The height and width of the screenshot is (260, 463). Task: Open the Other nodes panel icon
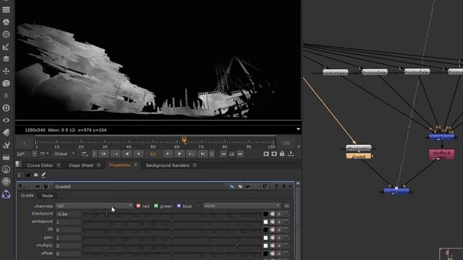point(6,157)
